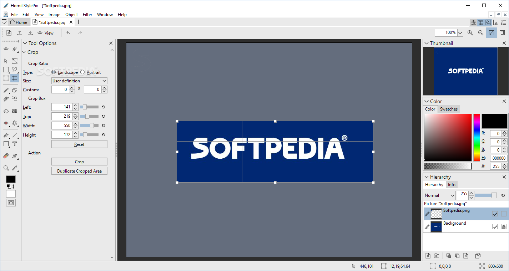This screenshot has height=271, width=509.
Task: Click the Crop action button
Action: (79, 162)
